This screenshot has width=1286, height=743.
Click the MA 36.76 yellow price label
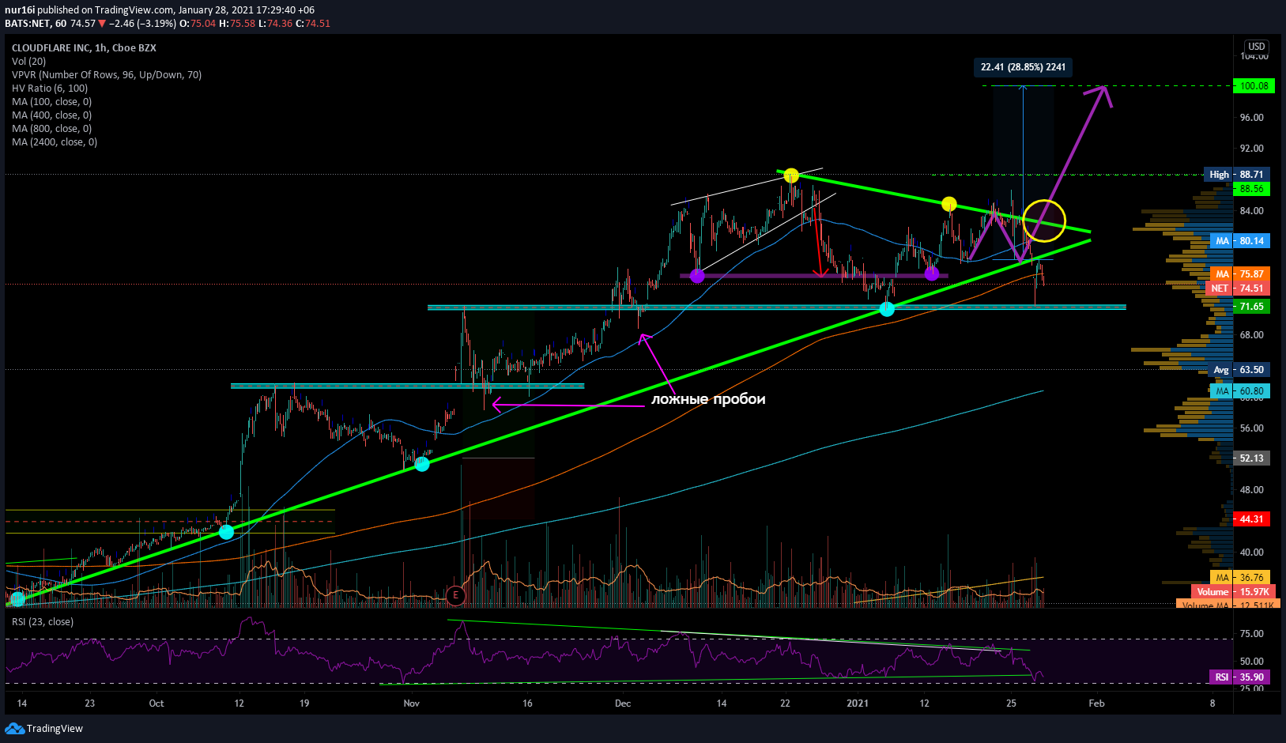point(1239,577)
